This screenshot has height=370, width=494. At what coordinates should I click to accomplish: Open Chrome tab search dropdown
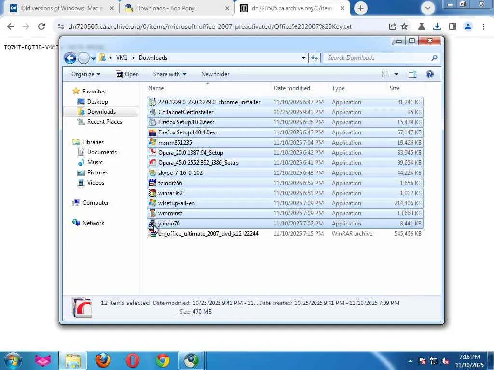[x=427, y=8]
